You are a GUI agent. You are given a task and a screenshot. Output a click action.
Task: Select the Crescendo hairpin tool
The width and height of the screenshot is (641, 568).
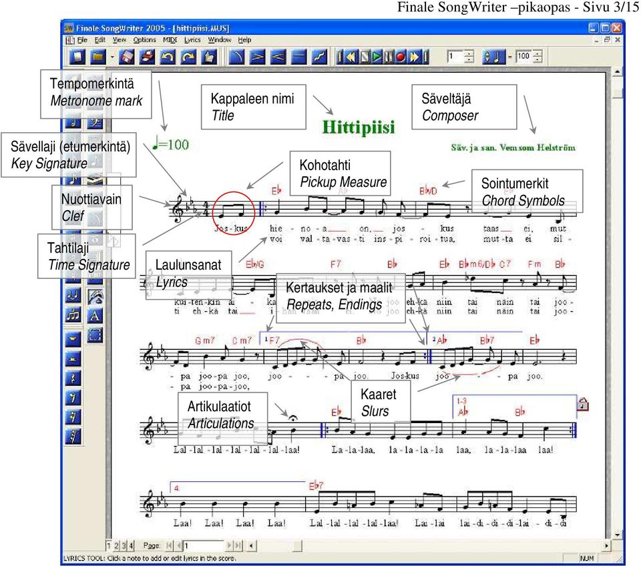point(278,57)
